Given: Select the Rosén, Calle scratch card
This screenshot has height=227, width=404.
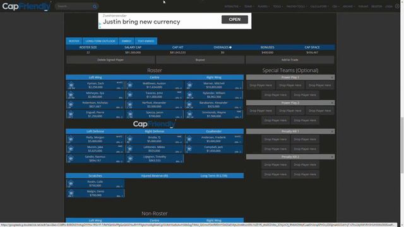Looking at the screenshot, I should (95, 183).
